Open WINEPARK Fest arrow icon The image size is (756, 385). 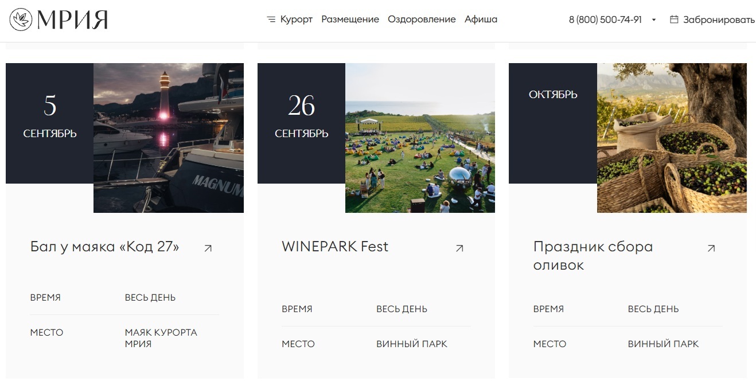pos(459,248)
